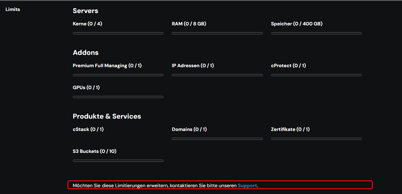Click the IP Adressen usage bar
402x194 pixels.
pyautogui.click(x=217, y=75)
